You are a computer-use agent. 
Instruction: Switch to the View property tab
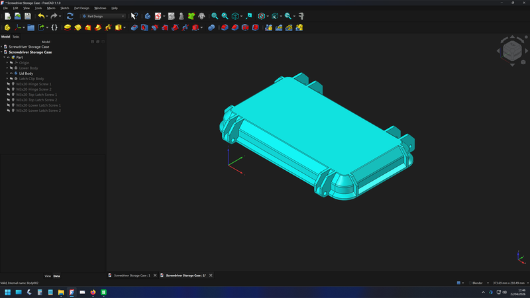[48, 275]
